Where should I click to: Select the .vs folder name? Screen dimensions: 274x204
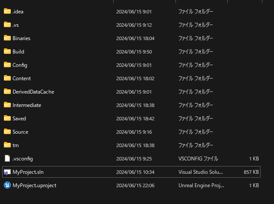16,25
